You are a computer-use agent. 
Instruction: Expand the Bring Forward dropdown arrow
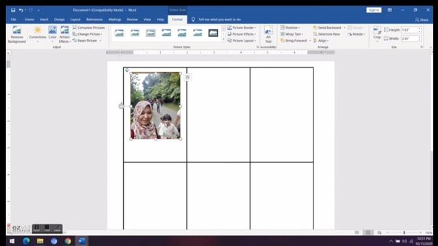pos(310,41)
